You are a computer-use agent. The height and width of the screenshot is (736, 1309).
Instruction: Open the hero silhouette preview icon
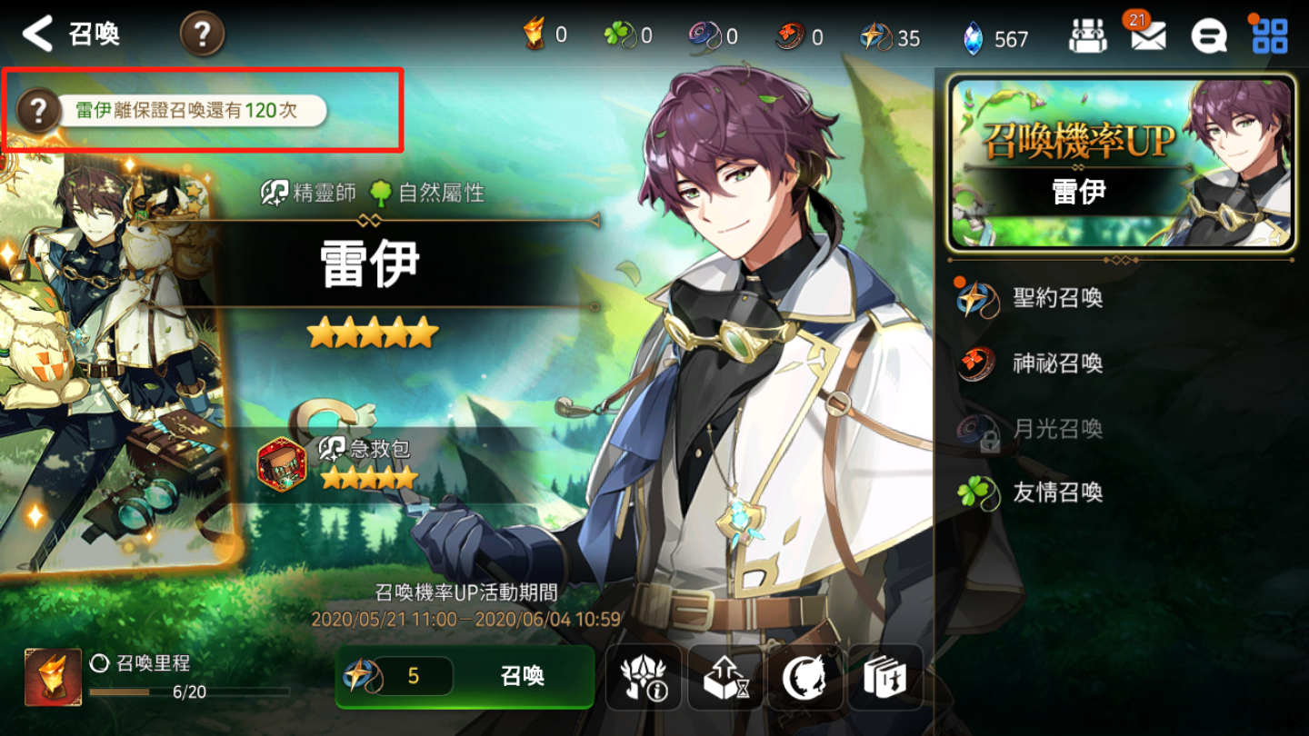pyautogui.click(x=804, y=678)
